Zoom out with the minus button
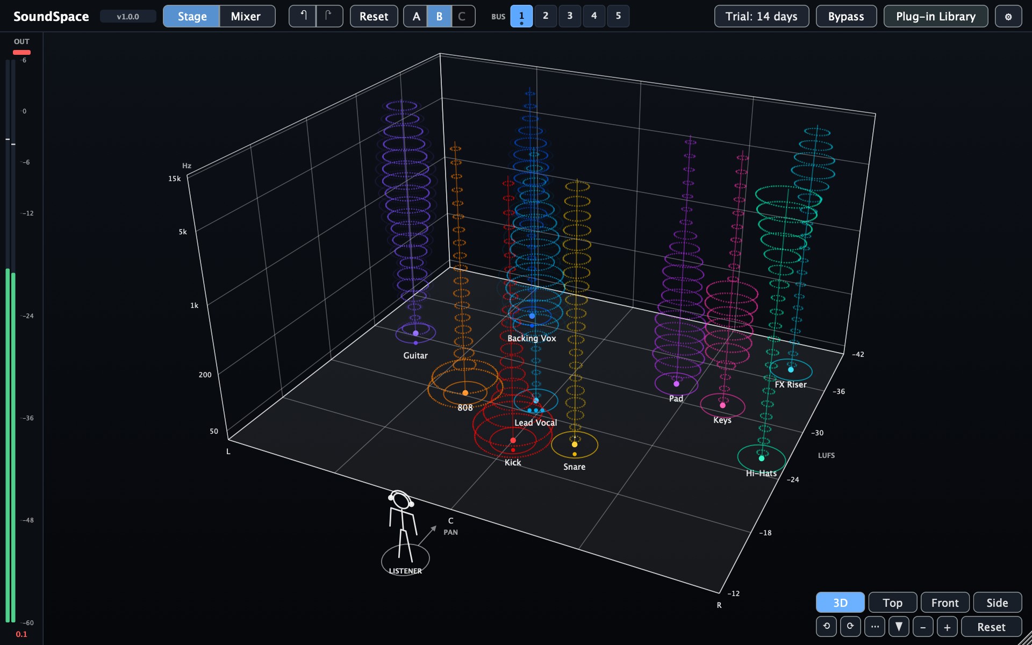Image resolution: width=1032 pixels, height=645 pixels. (x=923, y=627)
